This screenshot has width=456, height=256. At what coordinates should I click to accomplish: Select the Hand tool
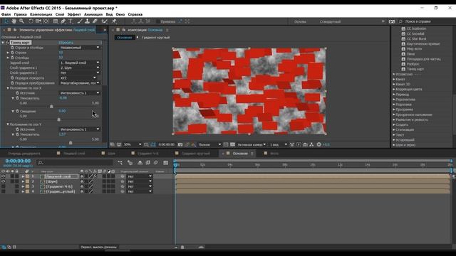pyautogui.click(x=14, y=21)
